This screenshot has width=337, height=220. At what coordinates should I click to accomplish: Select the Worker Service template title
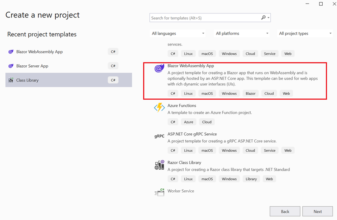pyautogui.click(x=181, y=191)
